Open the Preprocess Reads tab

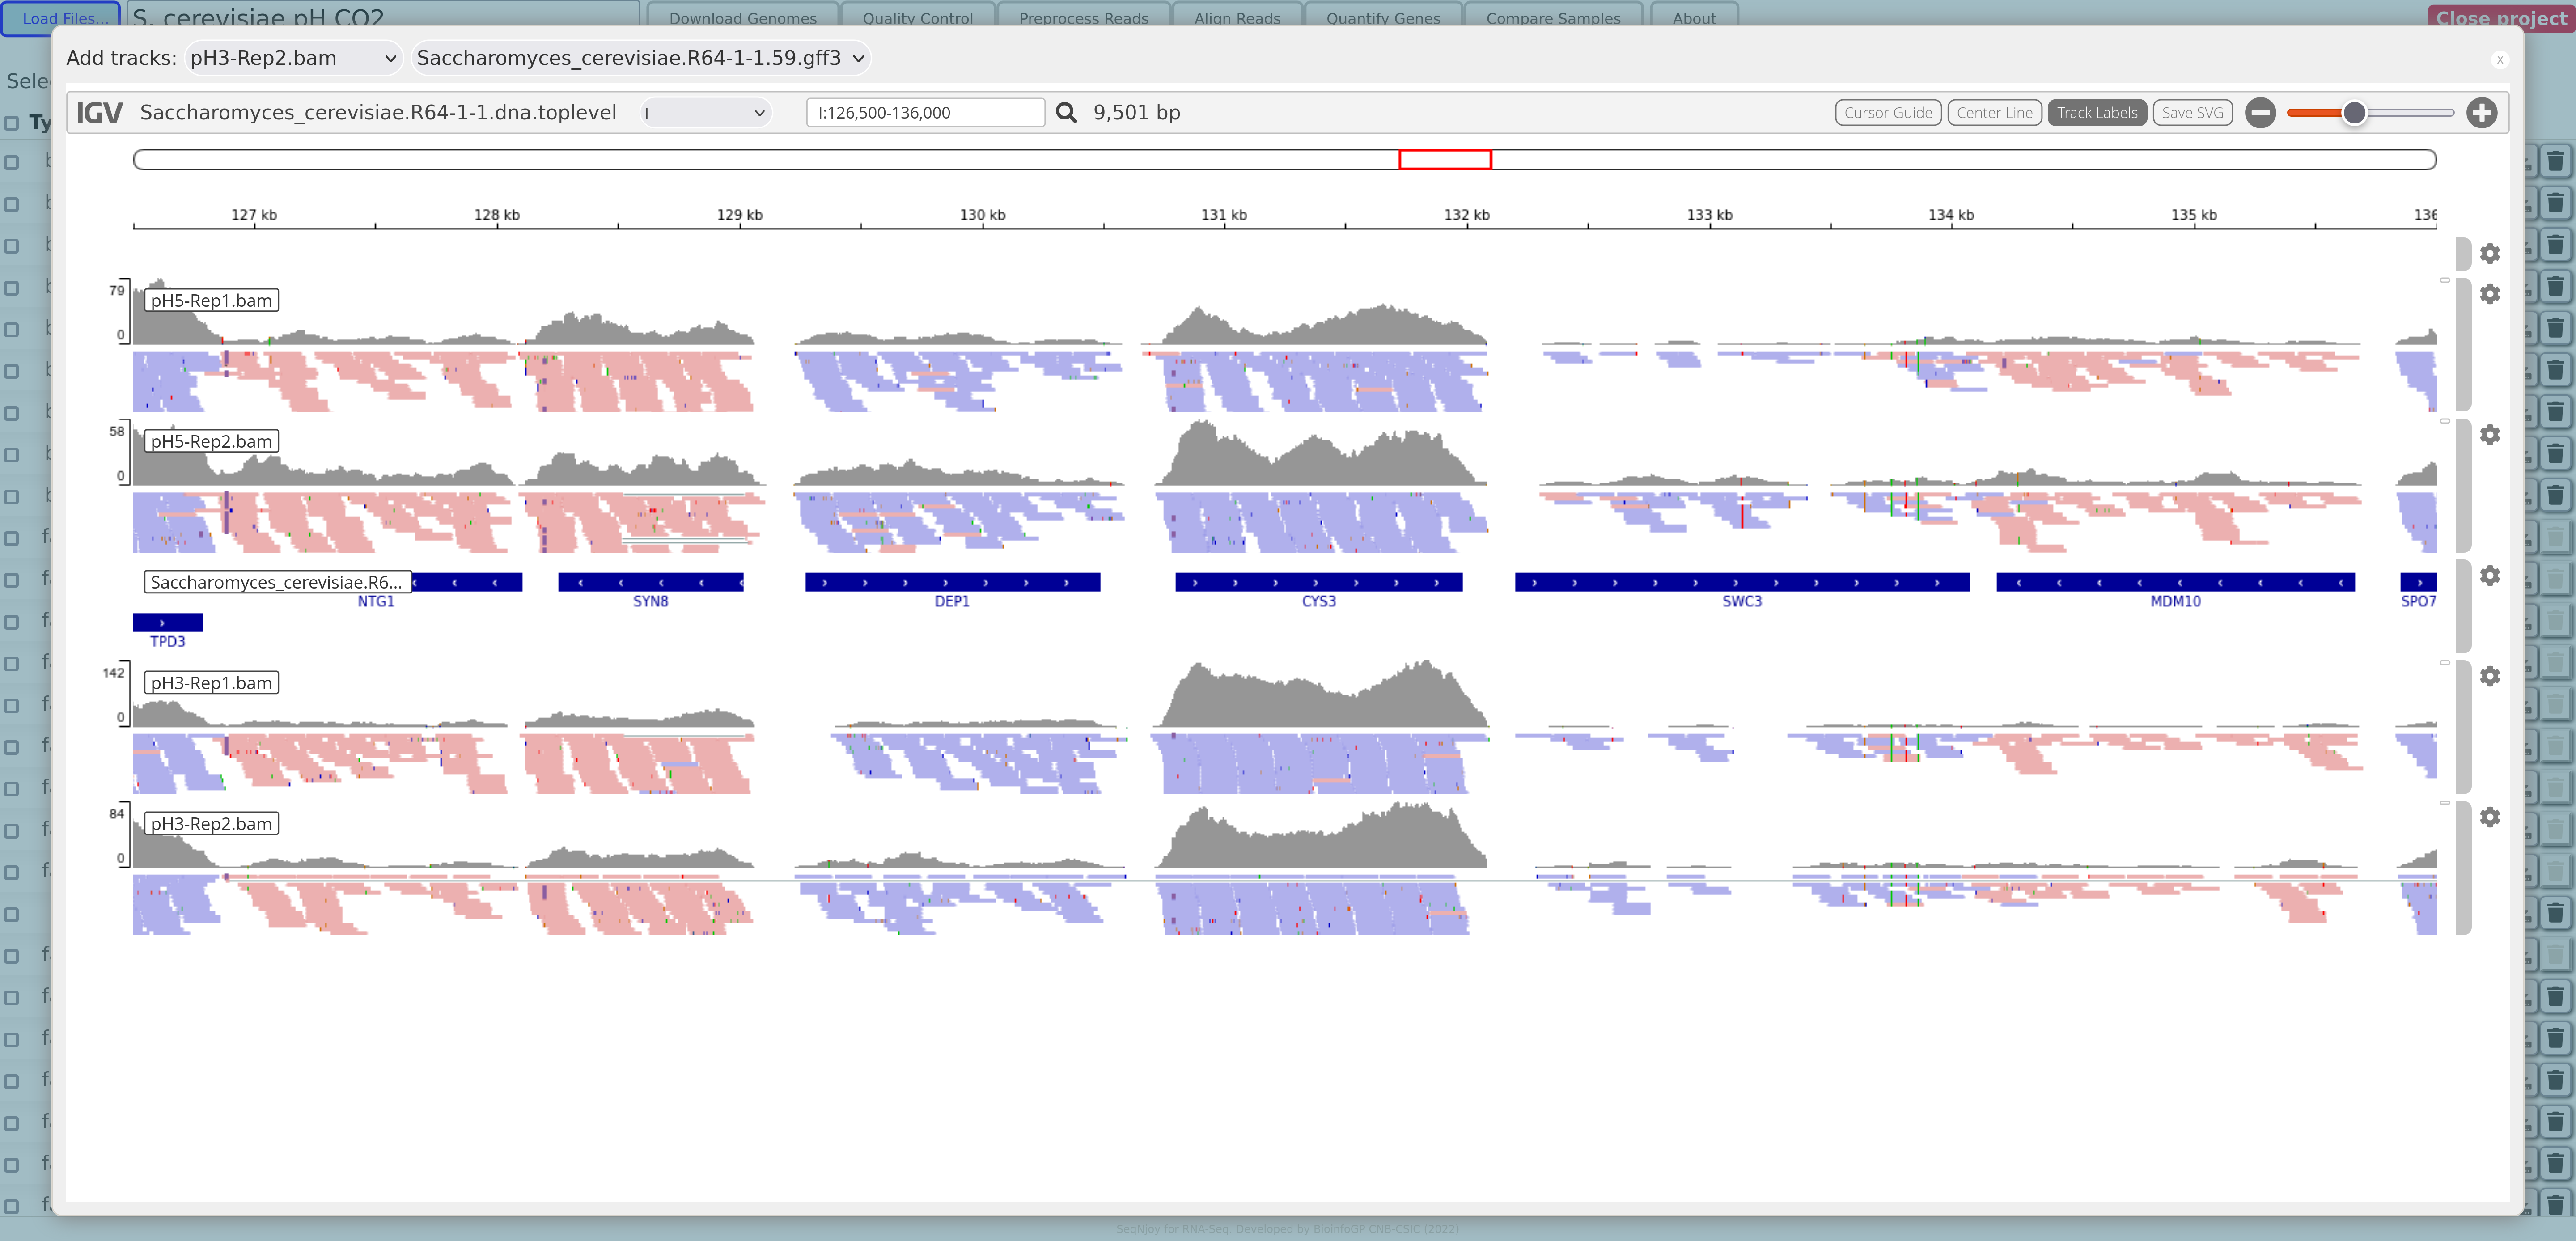(1083, 17)
